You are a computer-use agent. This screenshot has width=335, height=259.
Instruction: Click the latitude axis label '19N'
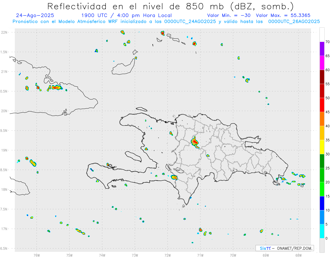[4, 150]
